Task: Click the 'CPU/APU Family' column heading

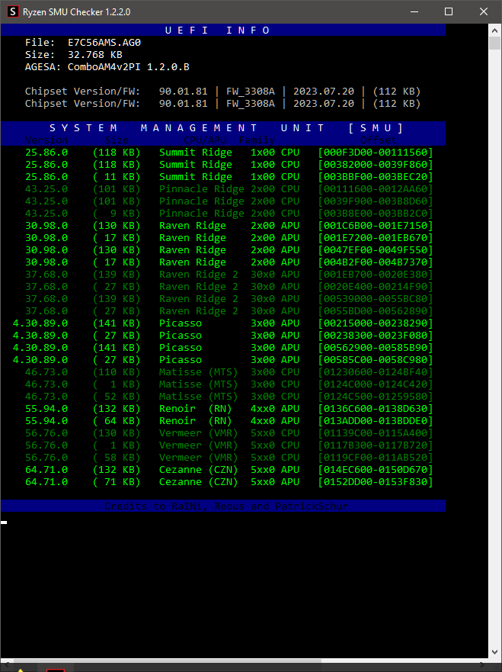Action: click(229, 140)
